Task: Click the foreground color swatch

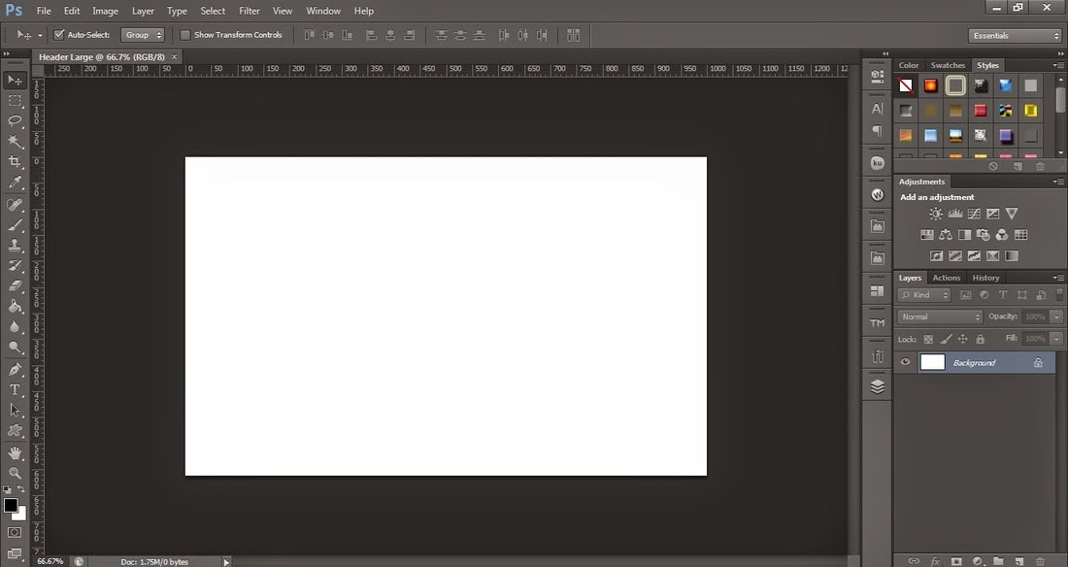Action: point(11,505)
